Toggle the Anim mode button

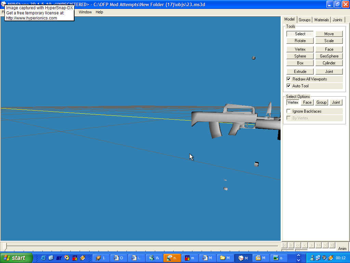coord(342,248)
